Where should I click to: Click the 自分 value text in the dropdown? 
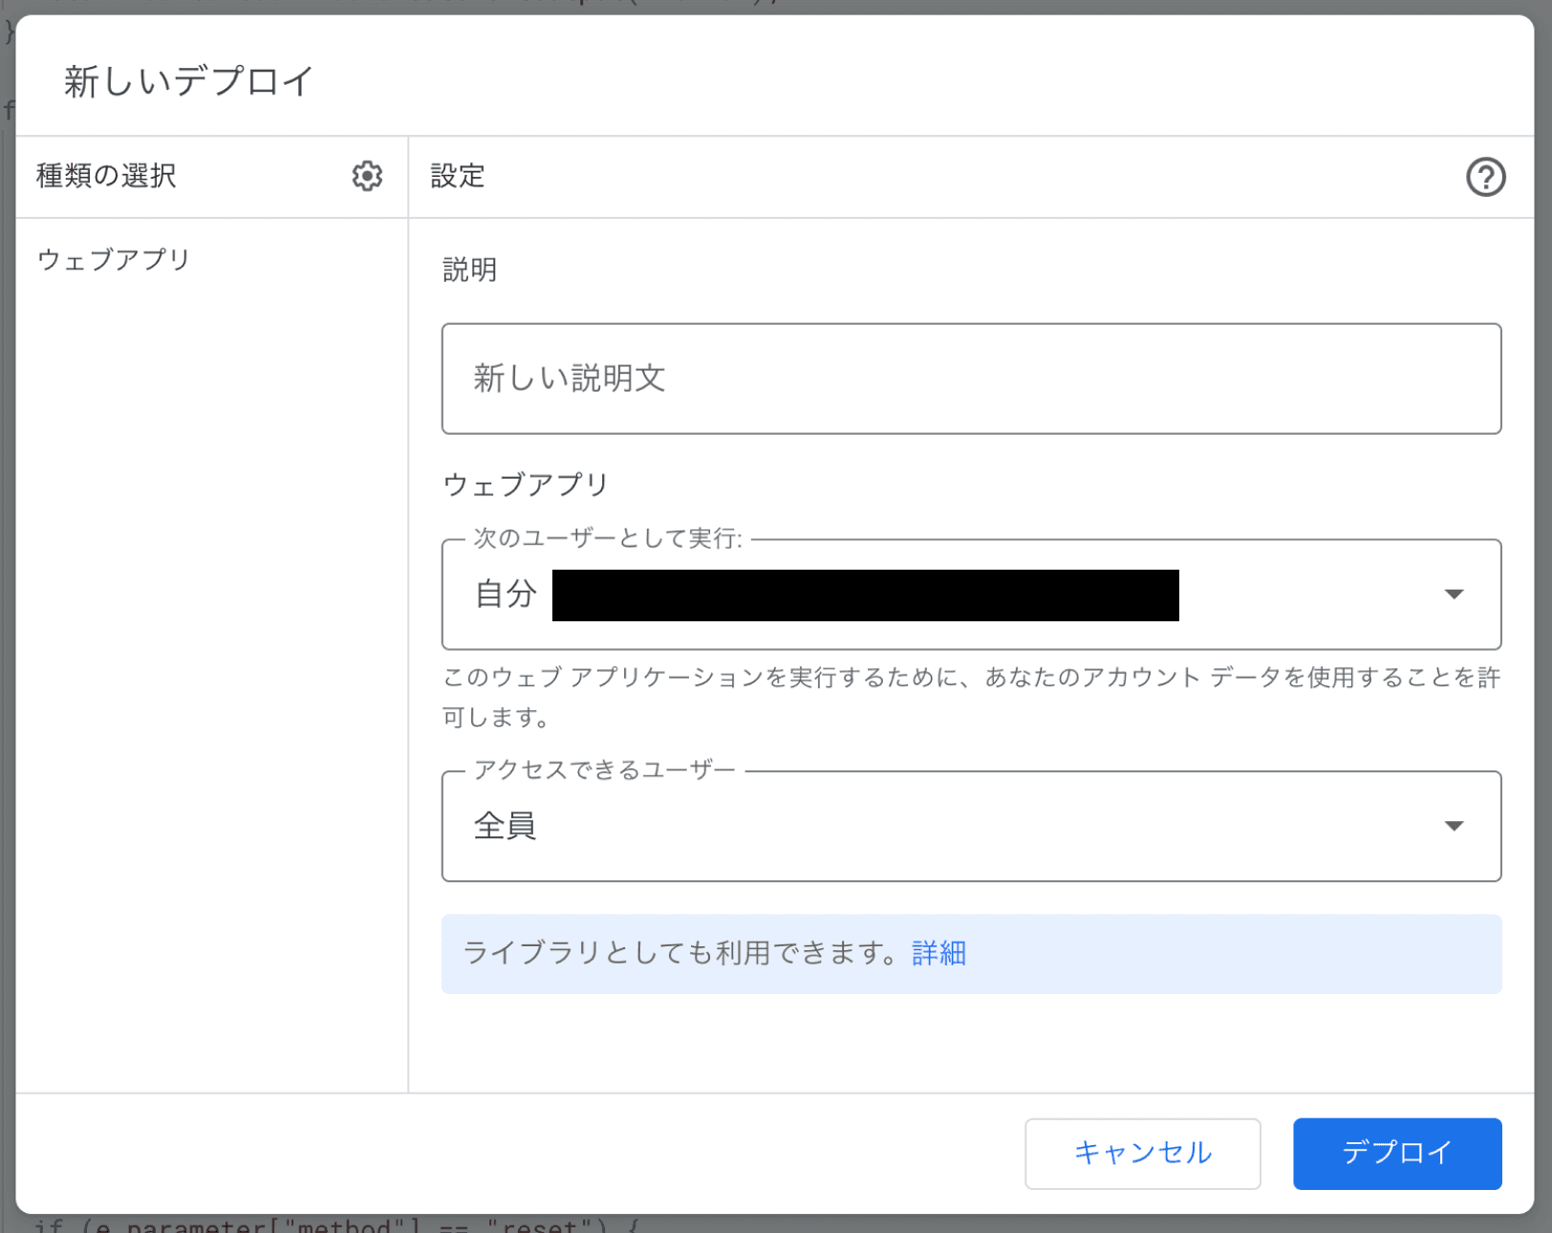click(506, 595)
